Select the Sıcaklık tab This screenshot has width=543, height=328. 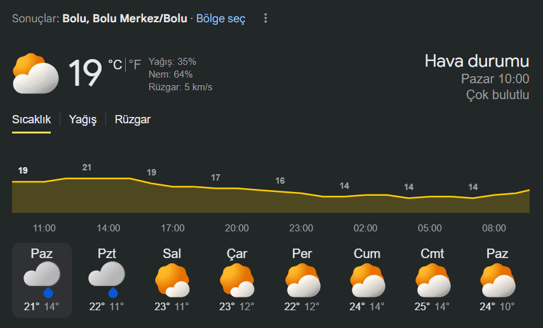tap(32, 120)
